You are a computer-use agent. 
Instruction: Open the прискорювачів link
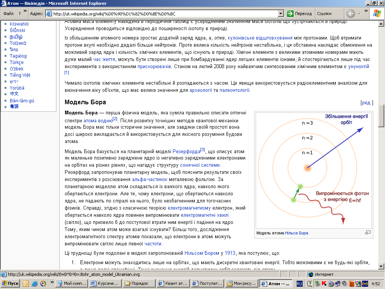154,66
